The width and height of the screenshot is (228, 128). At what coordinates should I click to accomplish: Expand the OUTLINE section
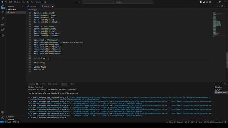click(11, 117)
